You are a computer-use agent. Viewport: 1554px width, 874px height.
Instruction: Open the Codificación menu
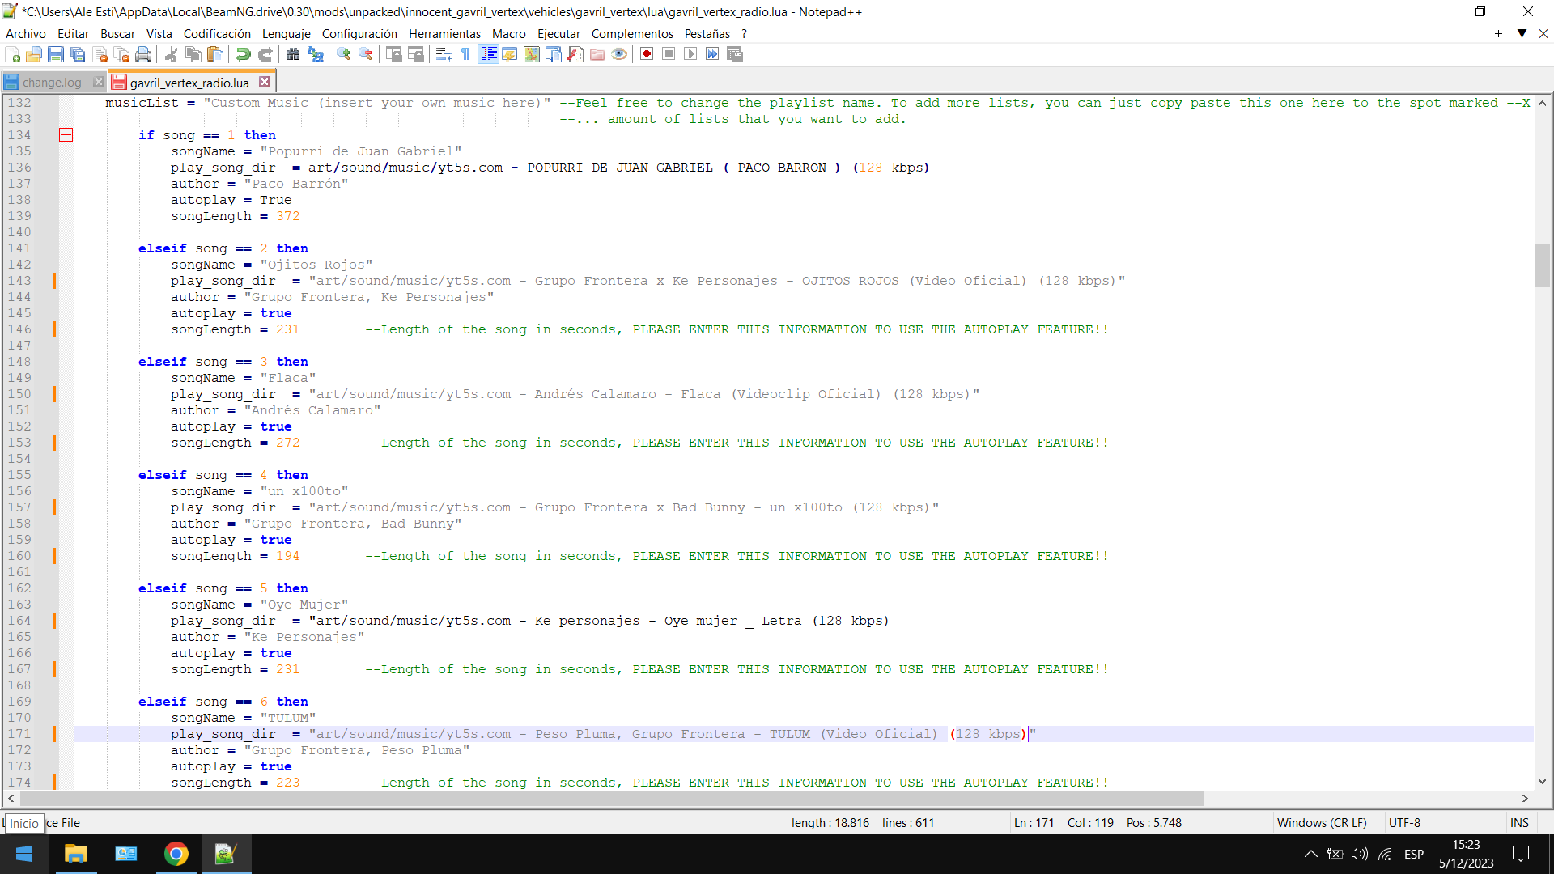217,33
